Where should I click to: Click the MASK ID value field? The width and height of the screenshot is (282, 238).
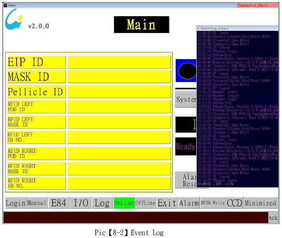pos(119,77)
